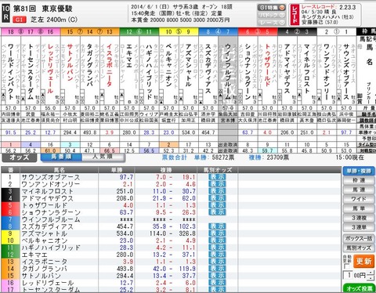Click the red GI grade badge

click(20, 20)
